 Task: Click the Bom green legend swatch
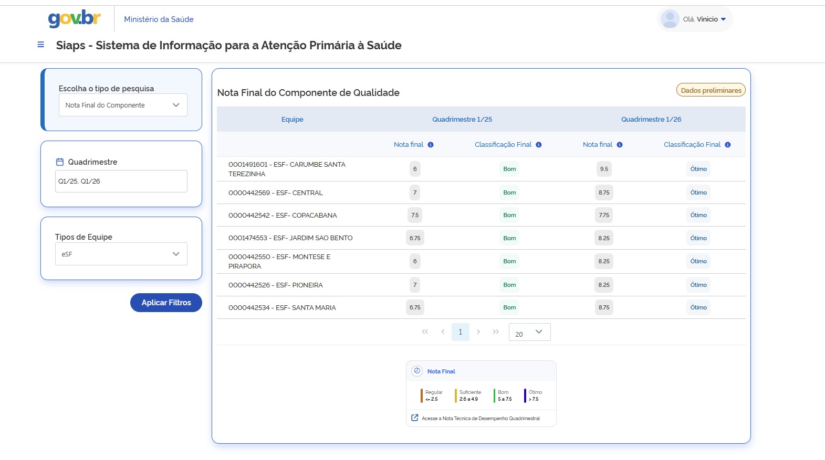(495, 395)
